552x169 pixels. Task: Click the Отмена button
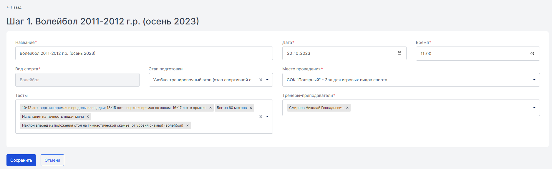click(x=52, y=160)
